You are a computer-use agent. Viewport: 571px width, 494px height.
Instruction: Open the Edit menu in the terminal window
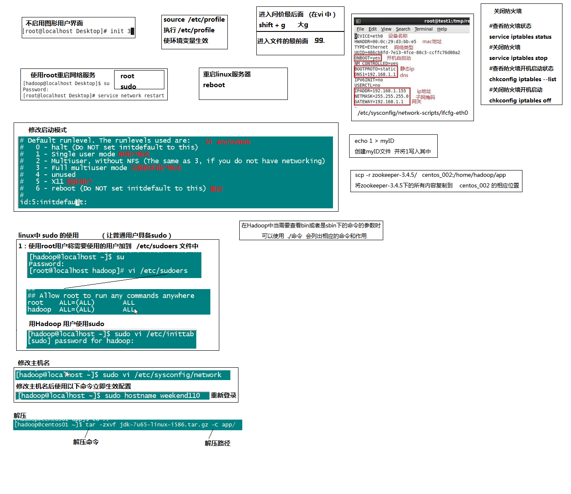point(373,29)
